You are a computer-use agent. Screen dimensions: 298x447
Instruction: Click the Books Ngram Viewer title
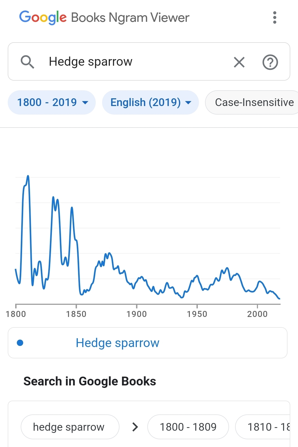pyautogui.click(x=130, y=17)
